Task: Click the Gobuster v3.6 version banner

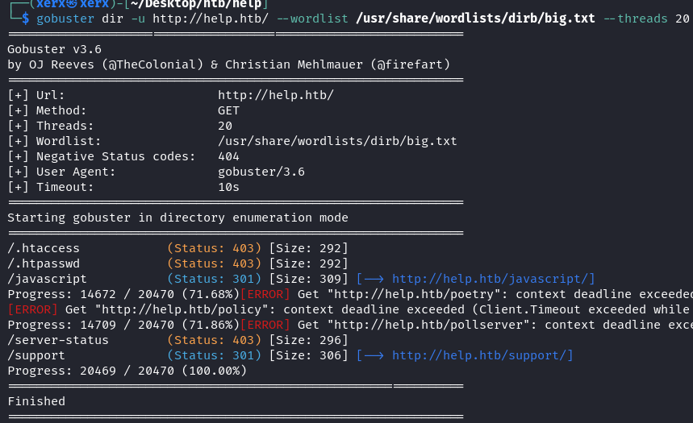Action: click(x=54, y=49)
